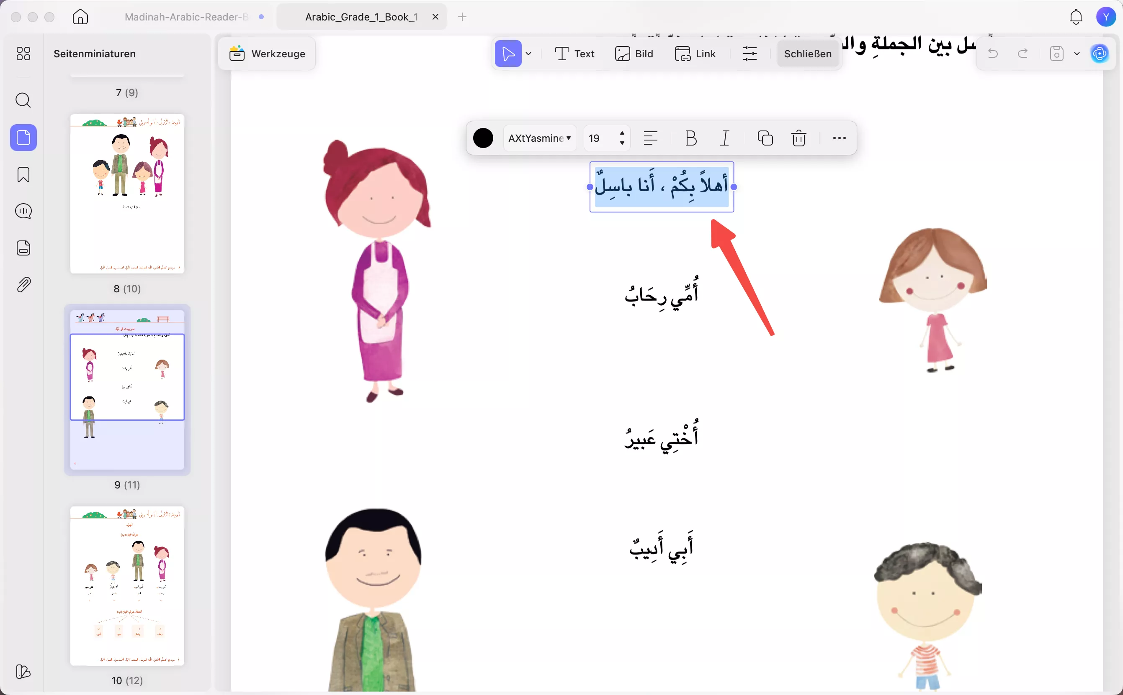
Task: Insert an image using the Bild tool
Action: [x=634, y=54]
